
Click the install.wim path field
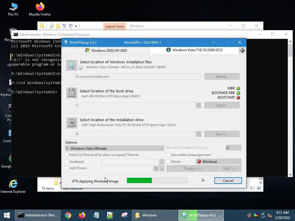[137, 77]
